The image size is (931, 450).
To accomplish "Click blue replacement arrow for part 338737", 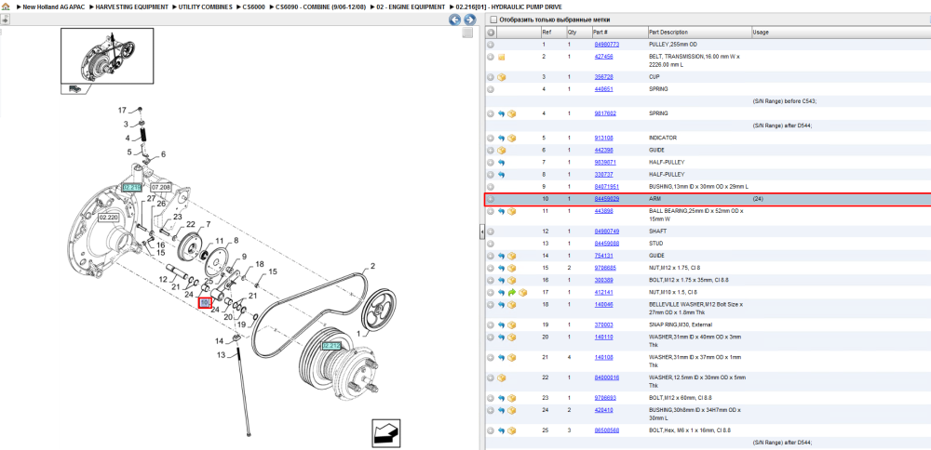I will [501, 175].
